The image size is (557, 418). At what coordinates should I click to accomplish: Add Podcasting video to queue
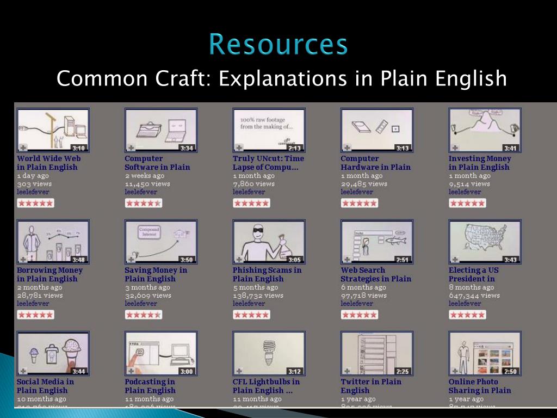tap(131, 371)
